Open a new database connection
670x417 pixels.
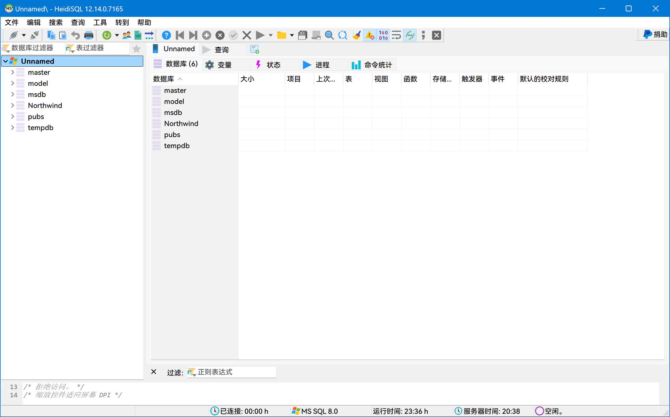14,35
